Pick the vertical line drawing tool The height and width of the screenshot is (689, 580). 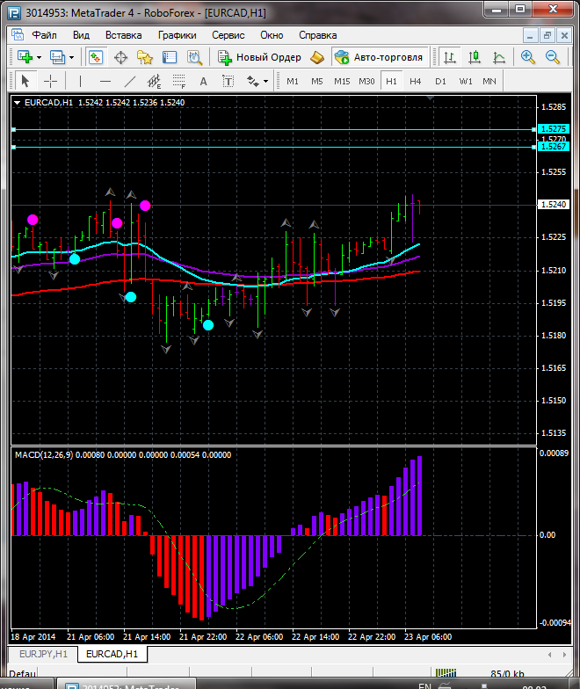(x=80, y=81)
